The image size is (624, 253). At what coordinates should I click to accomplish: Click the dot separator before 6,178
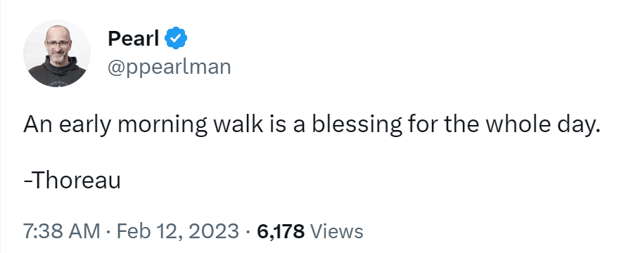[x=248, y=231]
